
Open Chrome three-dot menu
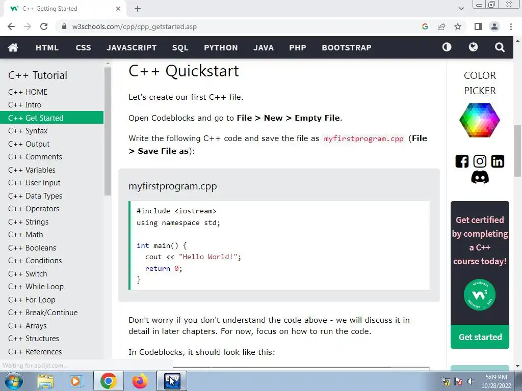(x=511, y=26)
